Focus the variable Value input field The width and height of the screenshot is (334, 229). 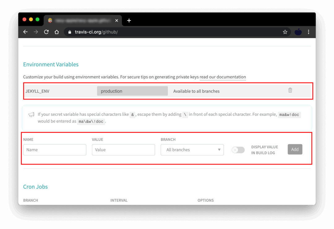(x=123, y=150)
